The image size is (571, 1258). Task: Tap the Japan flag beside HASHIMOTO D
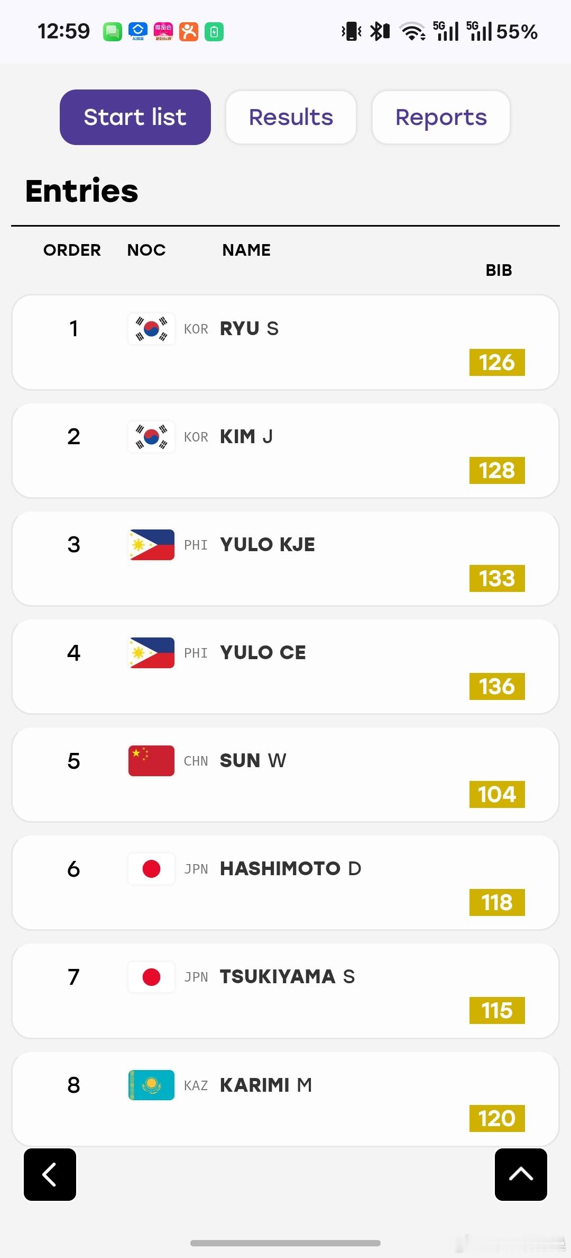click(151, 869)
